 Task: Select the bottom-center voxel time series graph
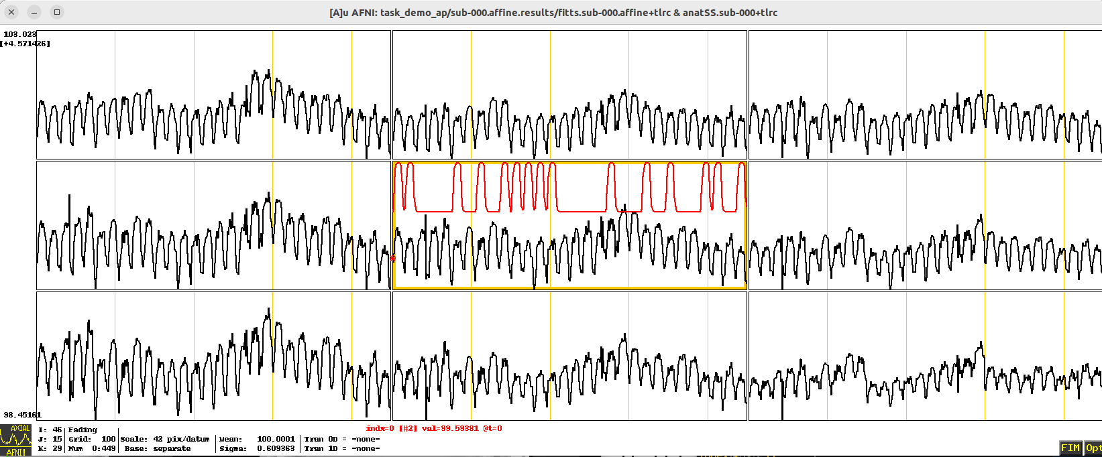coord(569,356)
